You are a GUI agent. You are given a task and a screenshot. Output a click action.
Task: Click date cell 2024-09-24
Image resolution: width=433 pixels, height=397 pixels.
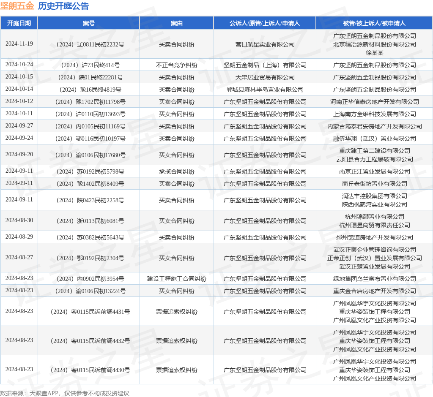(x=19, y=138)
